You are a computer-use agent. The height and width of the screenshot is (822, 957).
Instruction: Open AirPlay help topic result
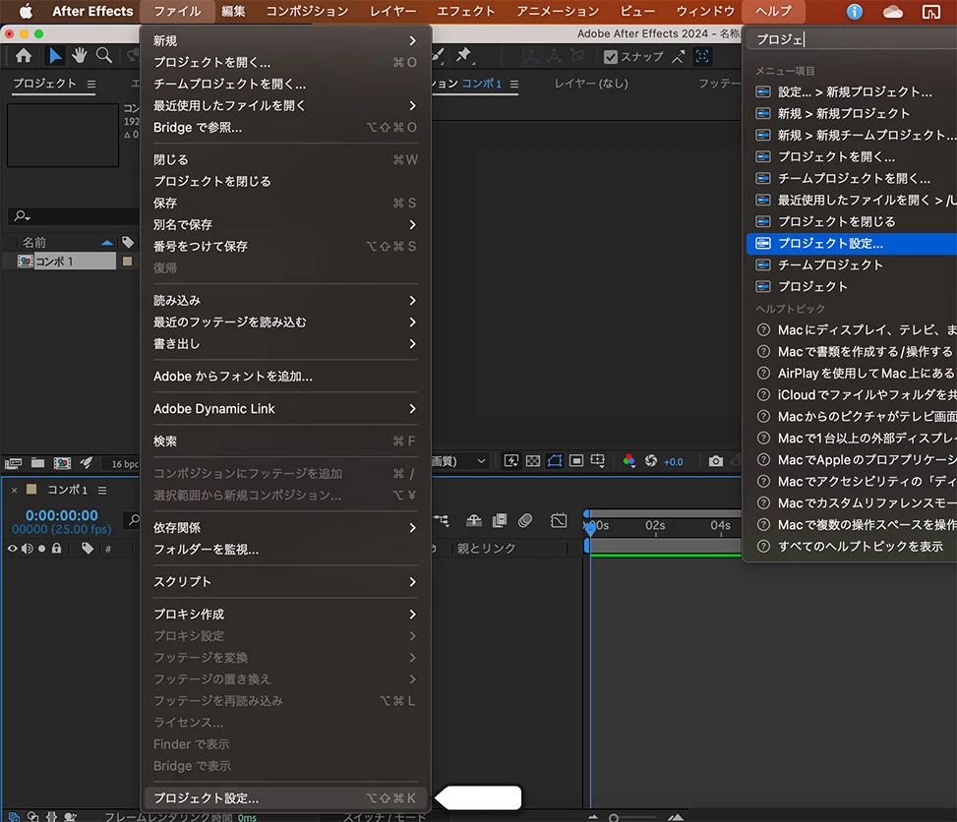(x=852, y=373)
